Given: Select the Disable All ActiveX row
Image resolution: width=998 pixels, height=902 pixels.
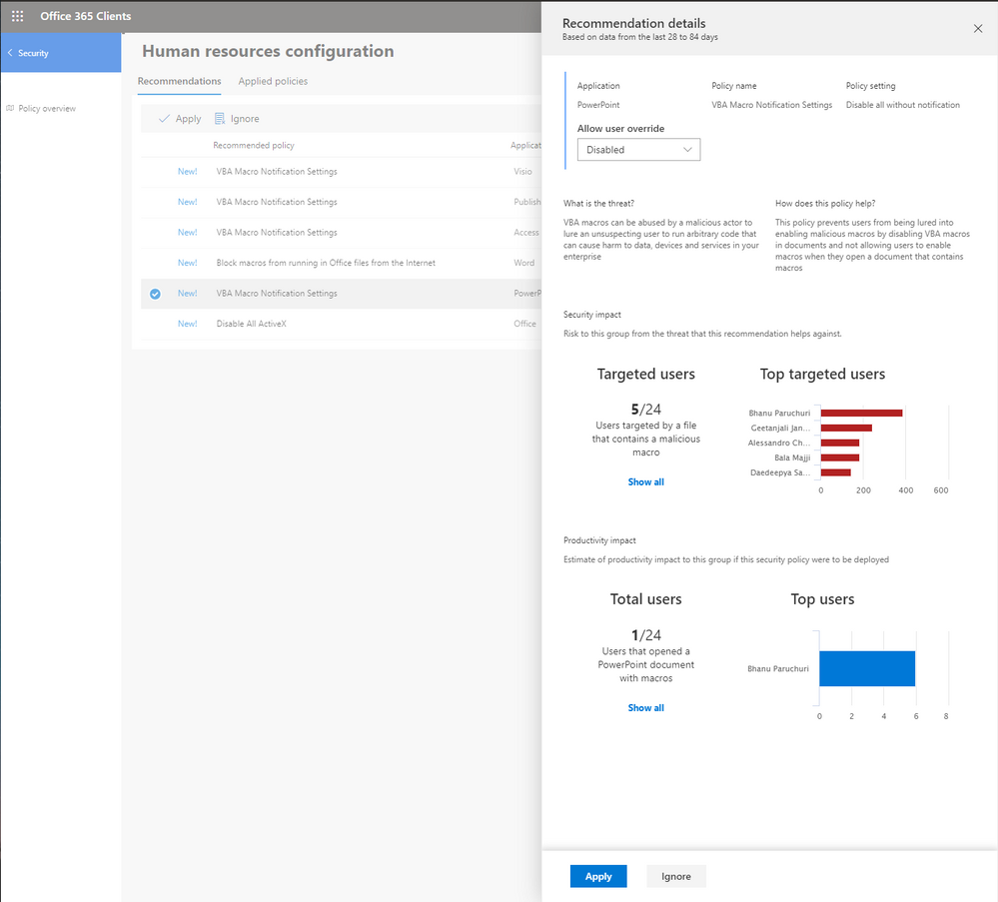Looking at the screenshot, I should [x=341, y=324].
